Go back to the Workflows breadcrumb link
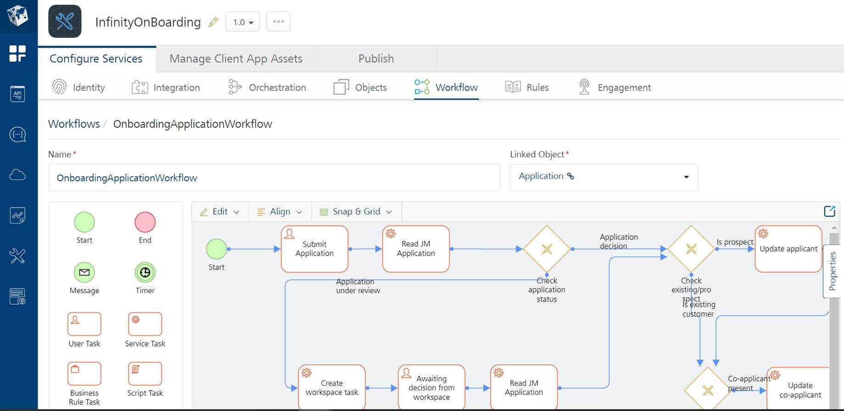 click(x=74, y=124)
